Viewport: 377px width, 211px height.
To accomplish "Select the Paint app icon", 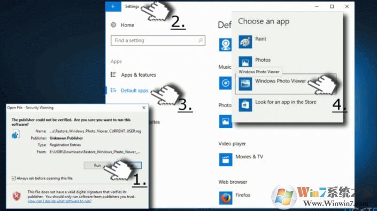I will pyautogui.click(x=245, y=42).
